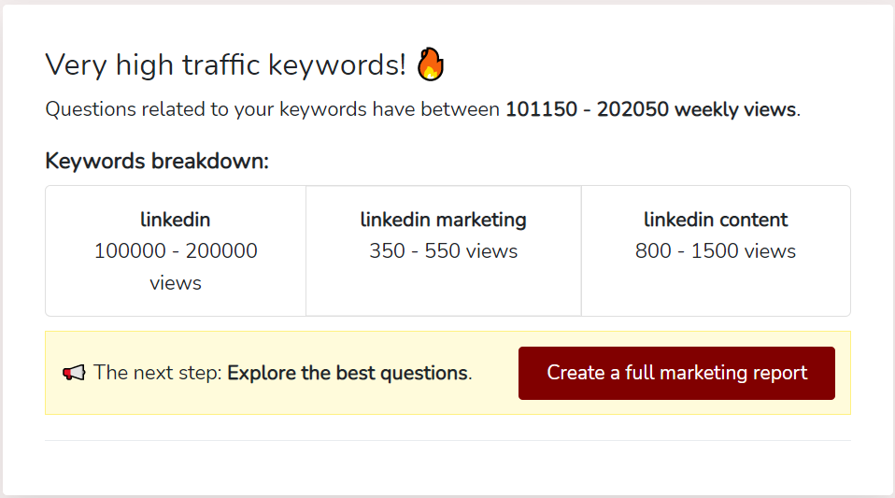Image resolution: width=895 pixels, height=498 pixels.
Task: Click 'The next step:' text
Action: click(158, 373)
